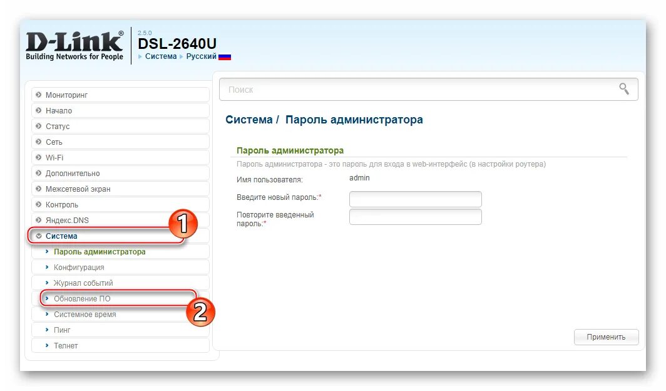Click the Пароль администратора section heading
This screenshot has width=666, height=391.
[x=290, y=150]
